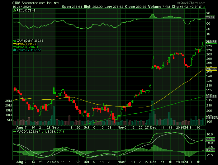The width and height of the screenshot is (218, 165).
Task: Click the candlestick icon beside CRM (Daily)
Action: 15,41
